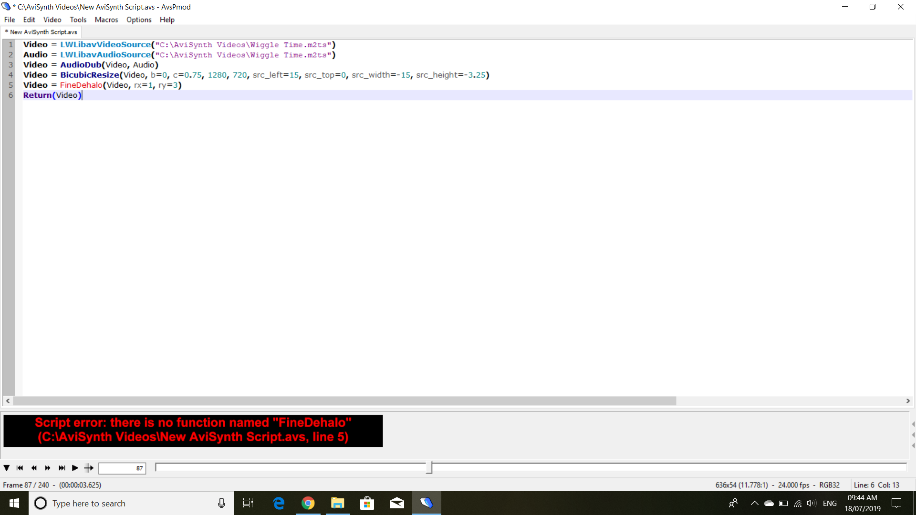
Task: Click the horizontal scrollbar left arrow
Action: click(8, 401)
